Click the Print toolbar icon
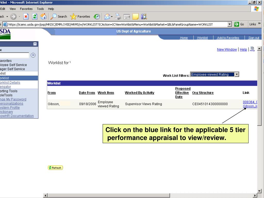Viewport: 264px width, 198px height. pos(118,16)
